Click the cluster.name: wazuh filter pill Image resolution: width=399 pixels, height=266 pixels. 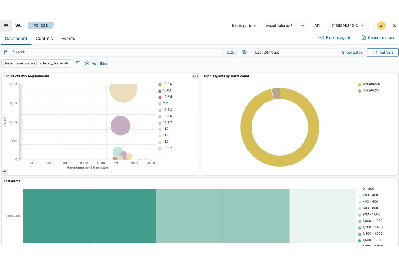[19, 63]
